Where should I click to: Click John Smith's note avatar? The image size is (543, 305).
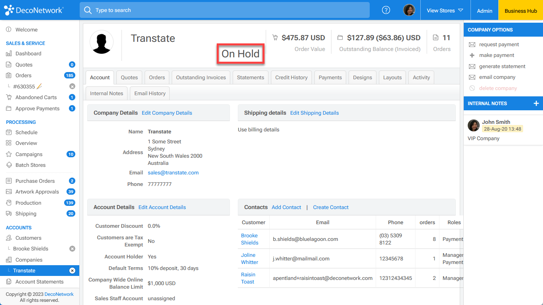(474, 125)
